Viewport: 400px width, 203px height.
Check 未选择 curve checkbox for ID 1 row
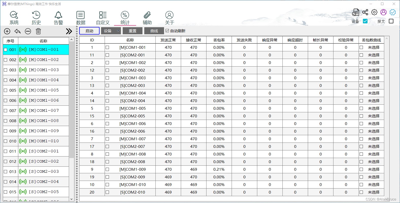pos(361,48)
